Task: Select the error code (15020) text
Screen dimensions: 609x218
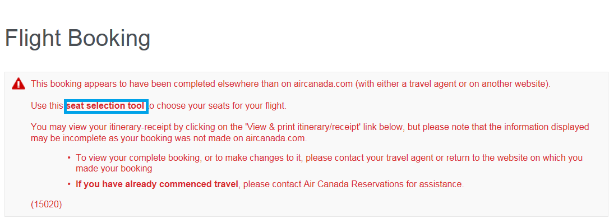Action: [x=46, y=204]
